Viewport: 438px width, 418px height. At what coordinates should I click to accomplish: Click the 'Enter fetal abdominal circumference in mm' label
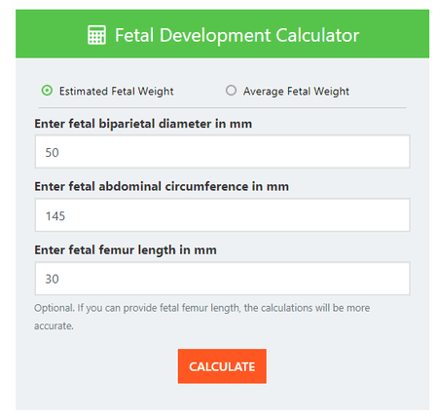pyautogui.click(x=162, y=187)
